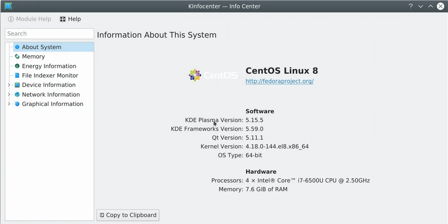Image resolution: width=448 pixels, height=224 pixels.
Task: Click the KDE Frameworks Version value 5.59.0
Action: click(x=254, y=129)
